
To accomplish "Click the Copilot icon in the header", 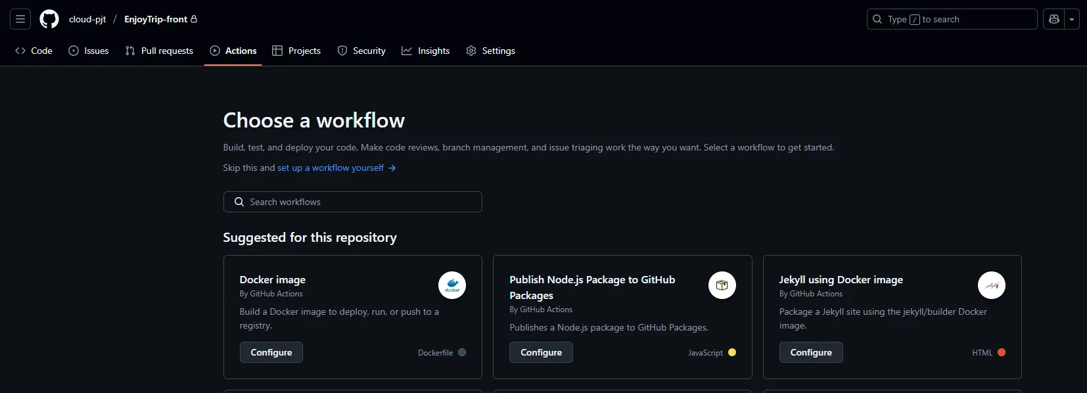I will pos(1054,19).
